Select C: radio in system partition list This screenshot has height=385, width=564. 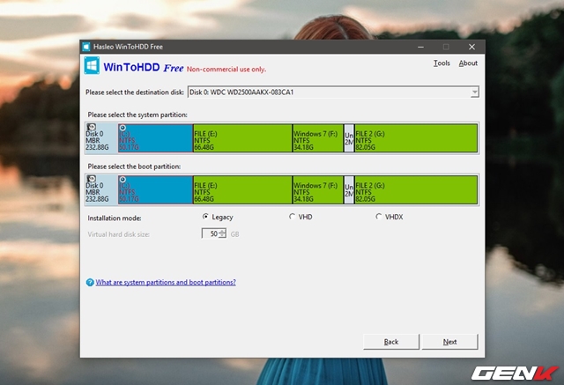122,128
